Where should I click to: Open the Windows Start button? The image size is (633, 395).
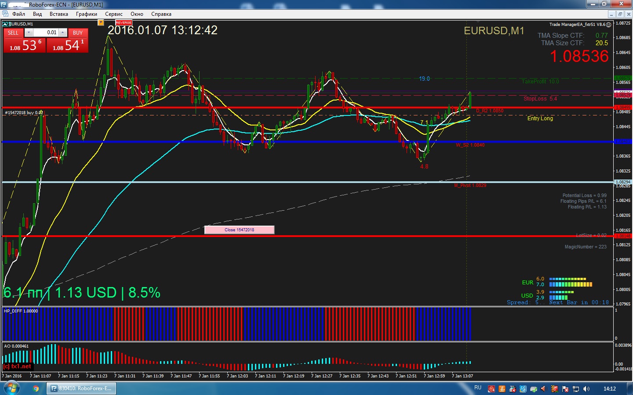point(12,388)
